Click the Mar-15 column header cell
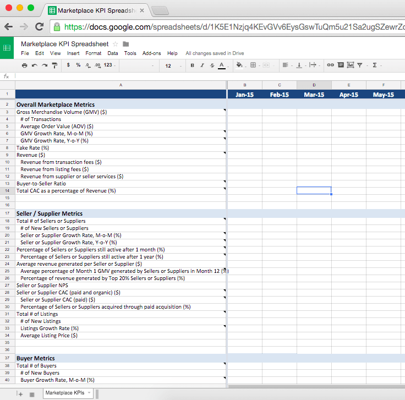The width and height of the screenshot is (405, 400). click(314, 95)
